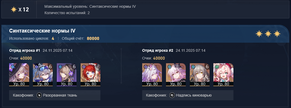Screen dimensions: 291x108
Task: Select the pink-haired winking character portrait
Action: [224, 75]
